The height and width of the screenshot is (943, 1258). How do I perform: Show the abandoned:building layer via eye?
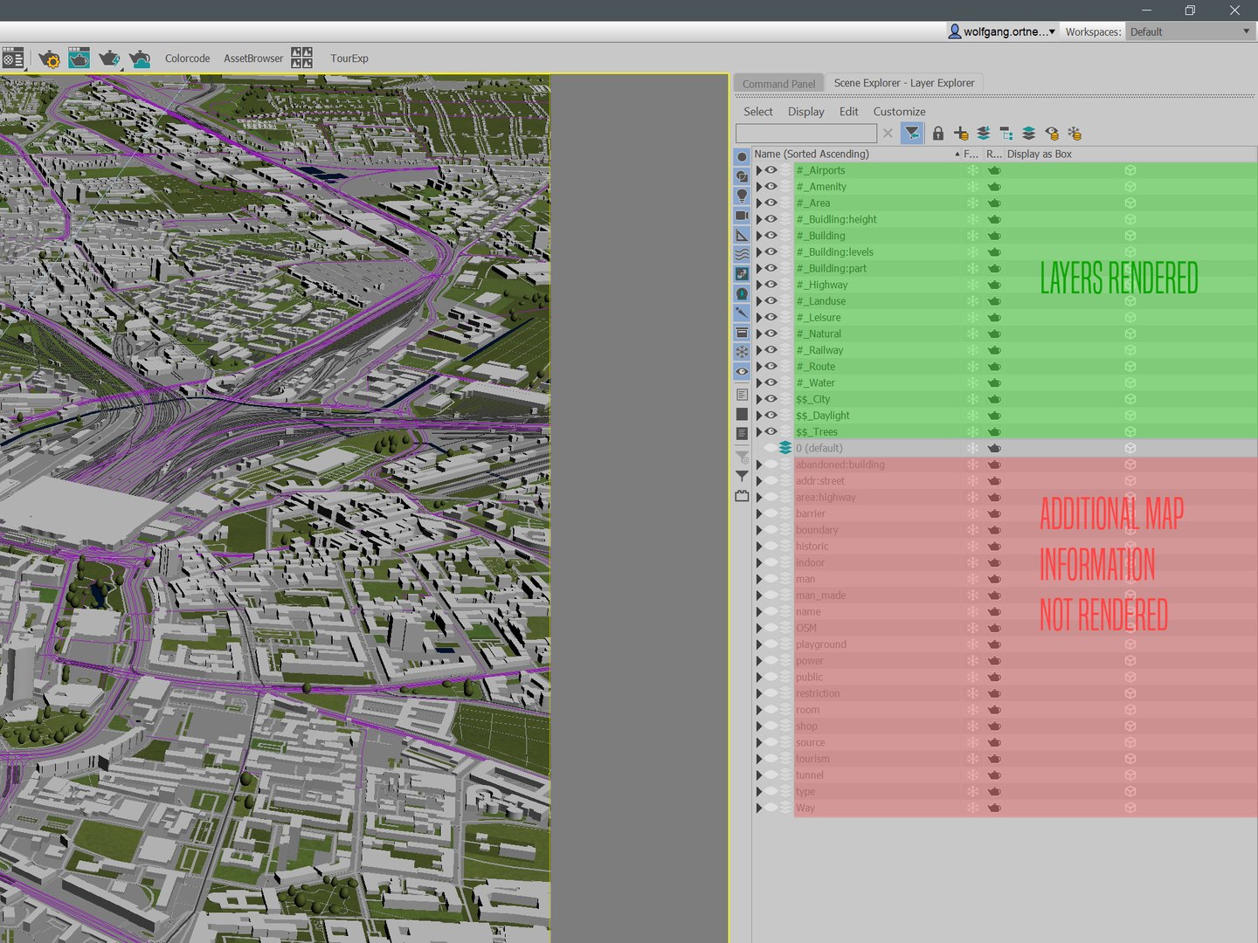pos(771,465)
